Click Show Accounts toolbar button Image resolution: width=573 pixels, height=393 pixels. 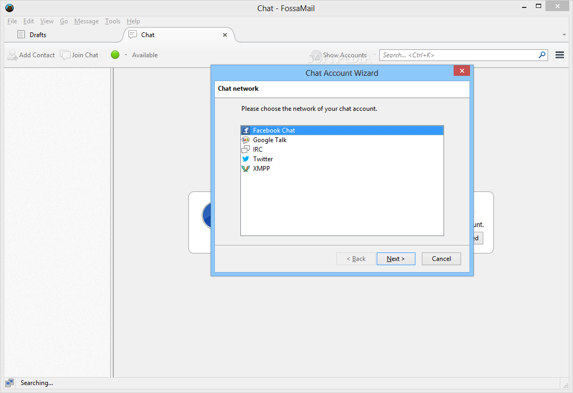(x=338, y=55)
